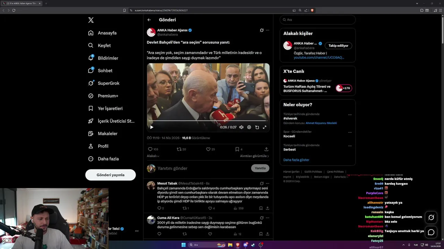
Task: Open SuperGrok from sidebar
Action: [x=104, y=83]
